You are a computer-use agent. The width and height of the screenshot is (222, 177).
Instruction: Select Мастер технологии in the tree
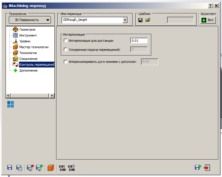[x=34, y=47]
